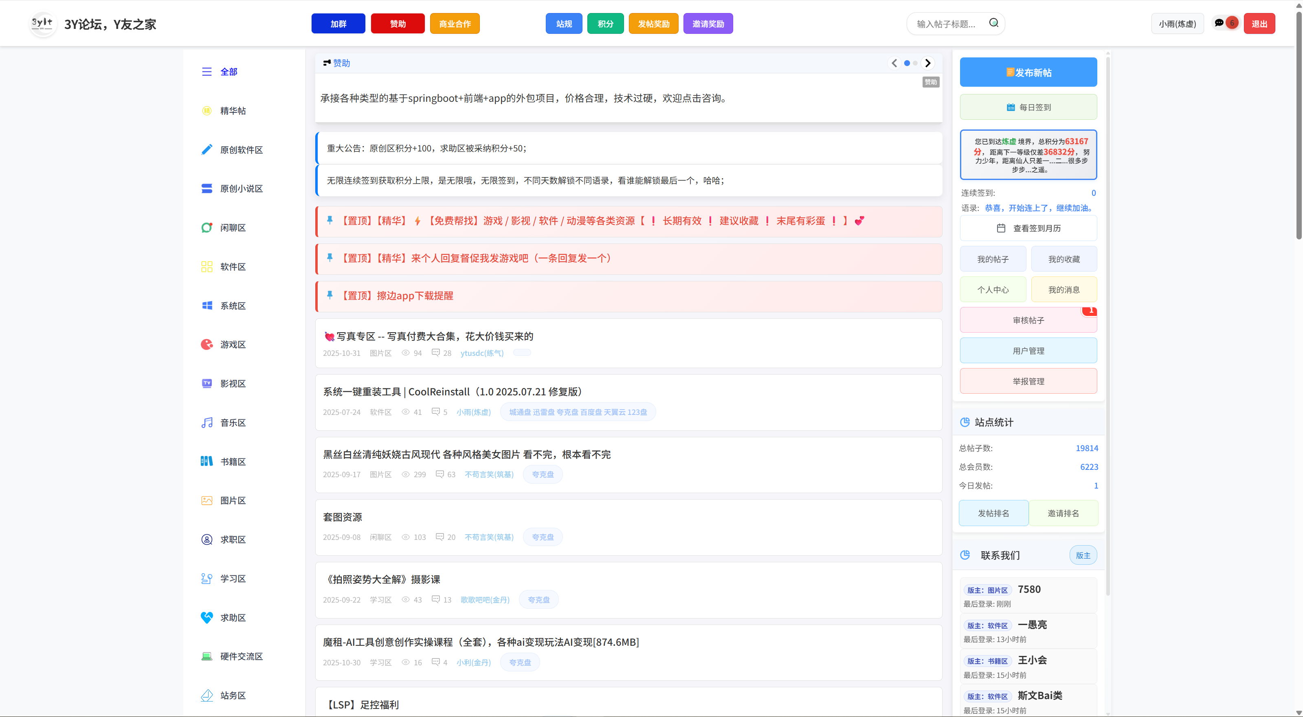Open the message bubble notification icon
The image size is (1303, 717).
click(1219, 23)
